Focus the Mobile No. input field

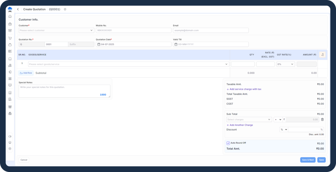(x=134, y=30)
